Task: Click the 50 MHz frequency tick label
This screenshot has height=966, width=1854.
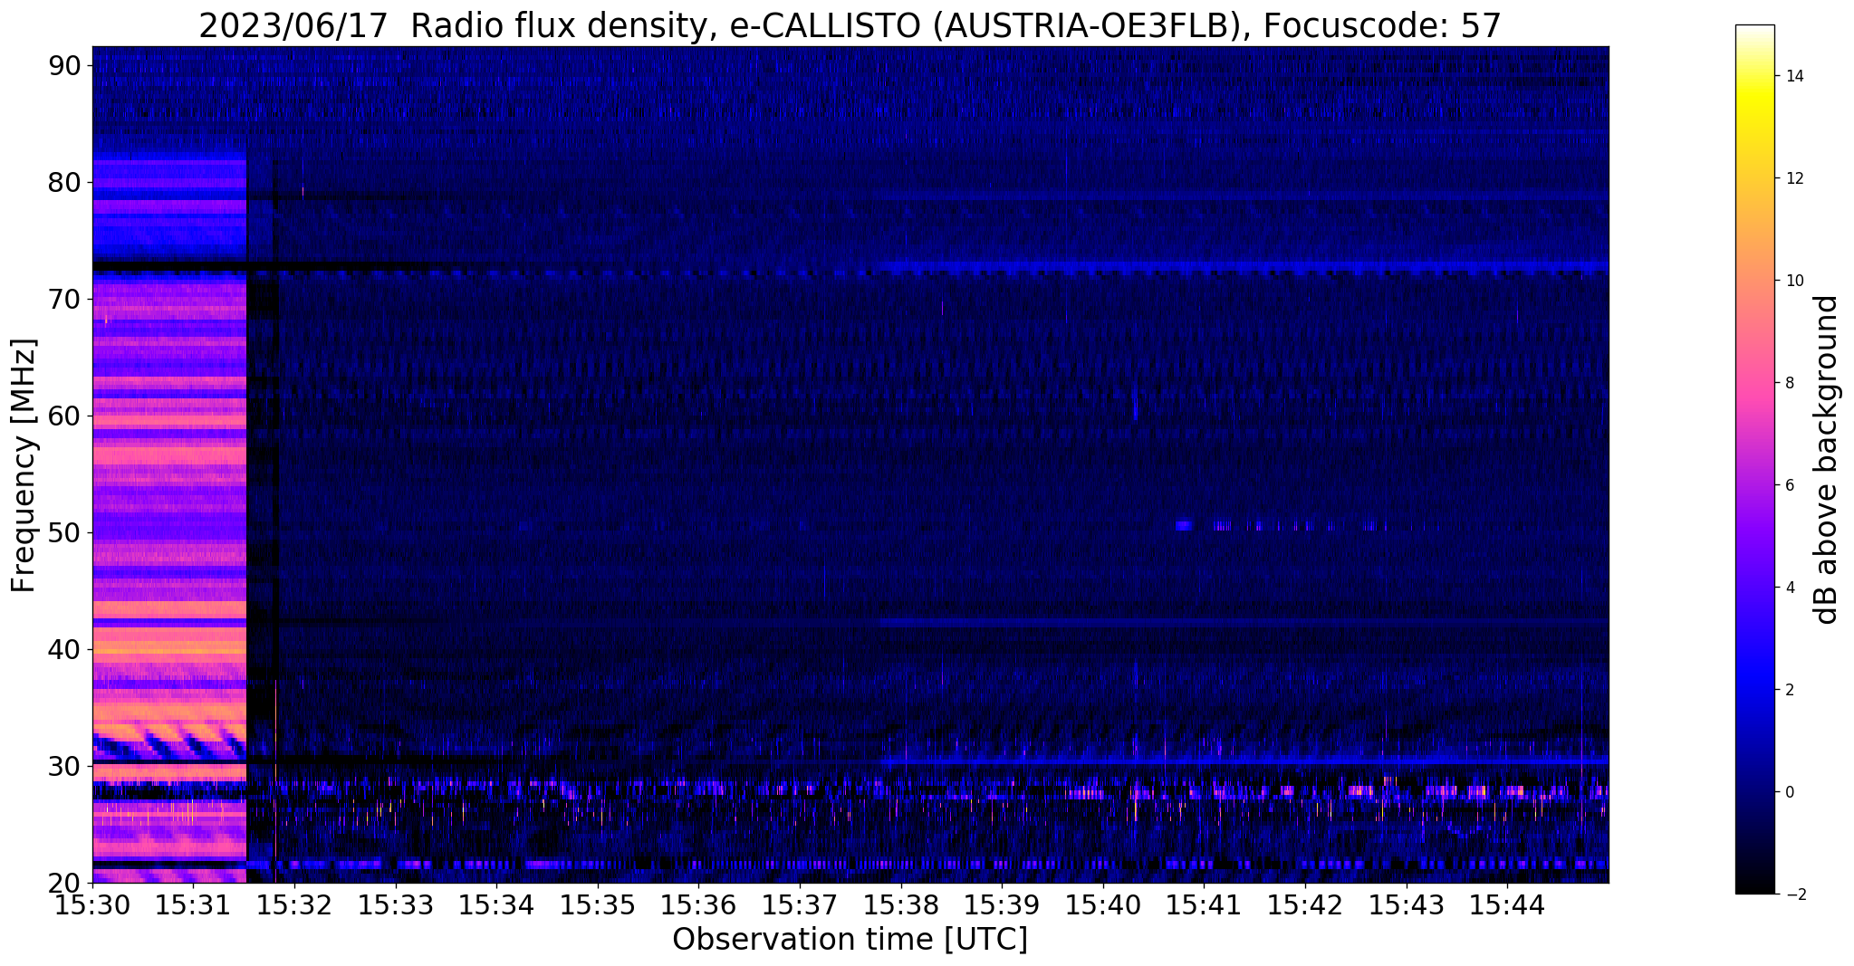Action: pyautogui.click(x=65, y=532)
